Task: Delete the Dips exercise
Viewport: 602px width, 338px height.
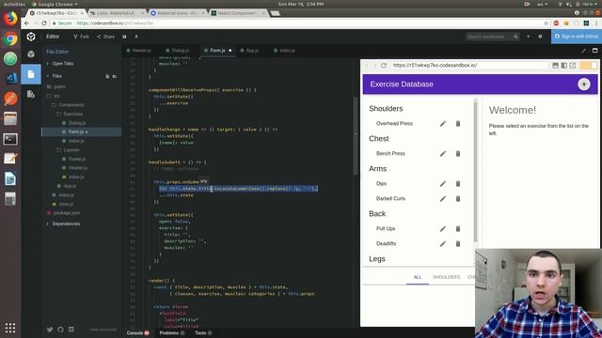Action: click(458, 184)
